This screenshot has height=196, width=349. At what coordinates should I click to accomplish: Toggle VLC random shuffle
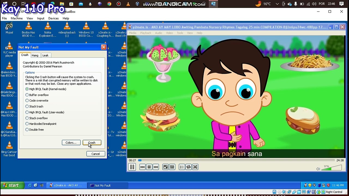tap(195, 167)
